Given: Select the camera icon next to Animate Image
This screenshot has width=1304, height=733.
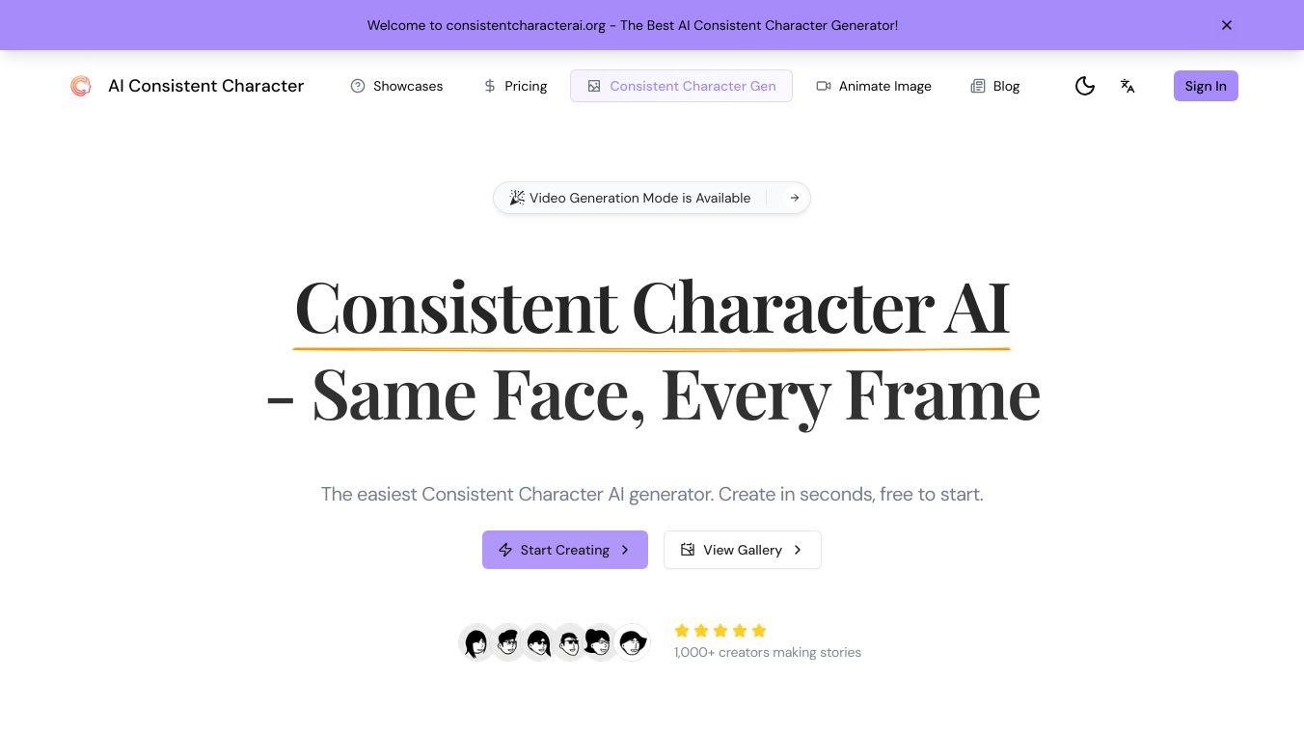Looking at the screenshot, I should [824, 86].
